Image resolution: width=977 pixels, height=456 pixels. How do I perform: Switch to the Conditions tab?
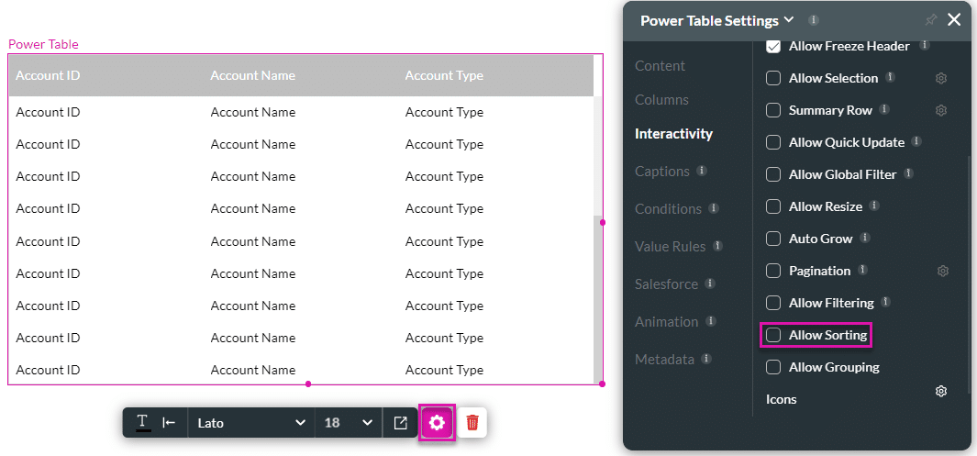pos(669,208)
